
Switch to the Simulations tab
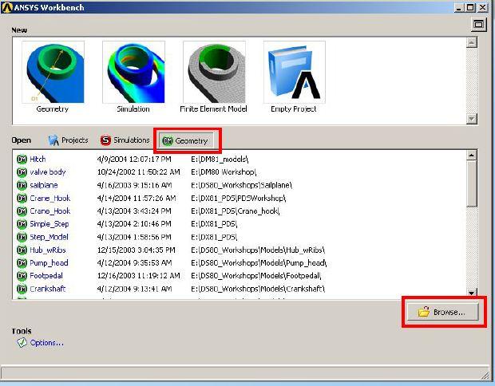point(125,140)
